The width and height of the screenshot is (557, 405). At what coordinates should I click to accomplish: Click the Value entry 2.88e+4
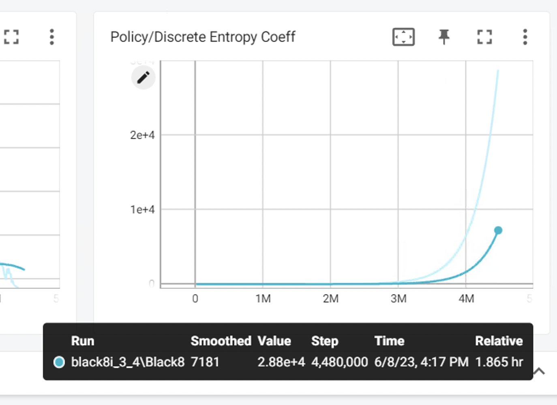pyautogui.click(x=281, y=362)
